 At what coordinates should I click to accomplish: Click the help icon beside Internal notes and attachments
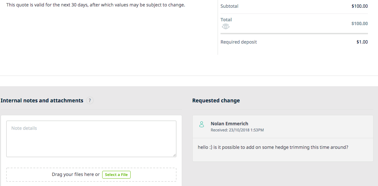click(90, 100)
